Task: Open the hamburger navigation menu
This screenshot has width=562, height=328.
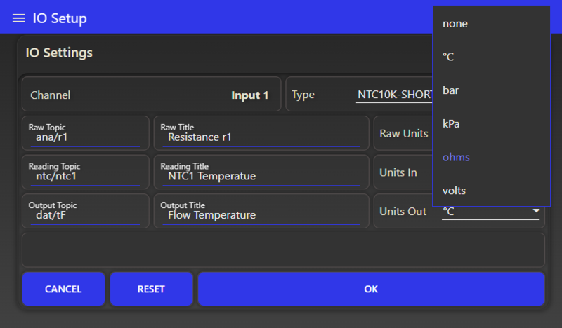Action: tap(19, 18)
